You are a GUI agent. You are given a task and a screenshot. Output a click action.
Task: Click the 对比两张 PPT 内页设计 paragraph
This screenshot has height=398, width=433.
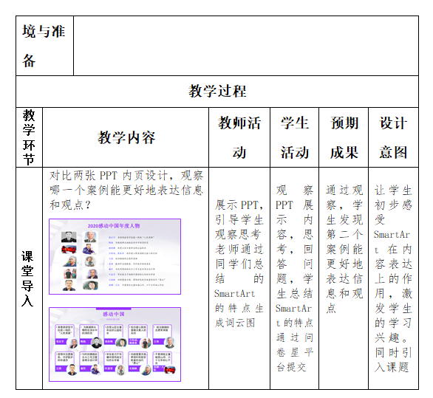(x=126, y=191)
